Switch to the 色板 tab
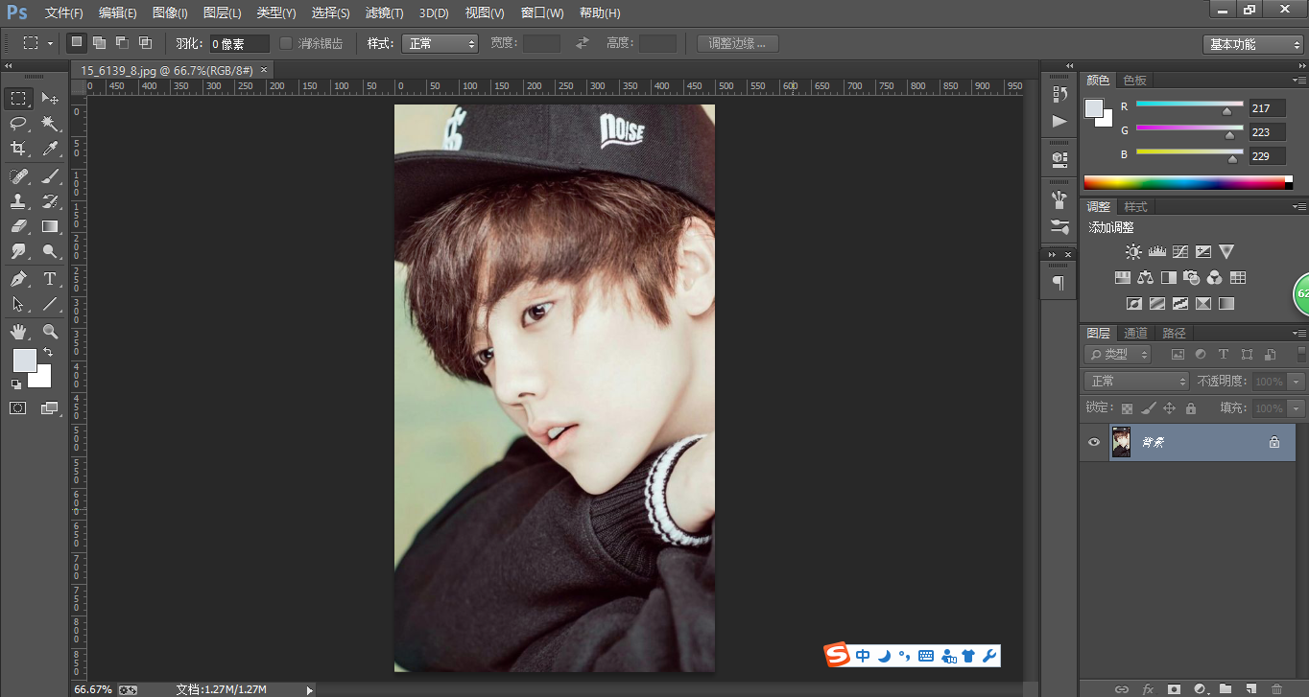This screenshot has width=1309, height=697. 1135,80
